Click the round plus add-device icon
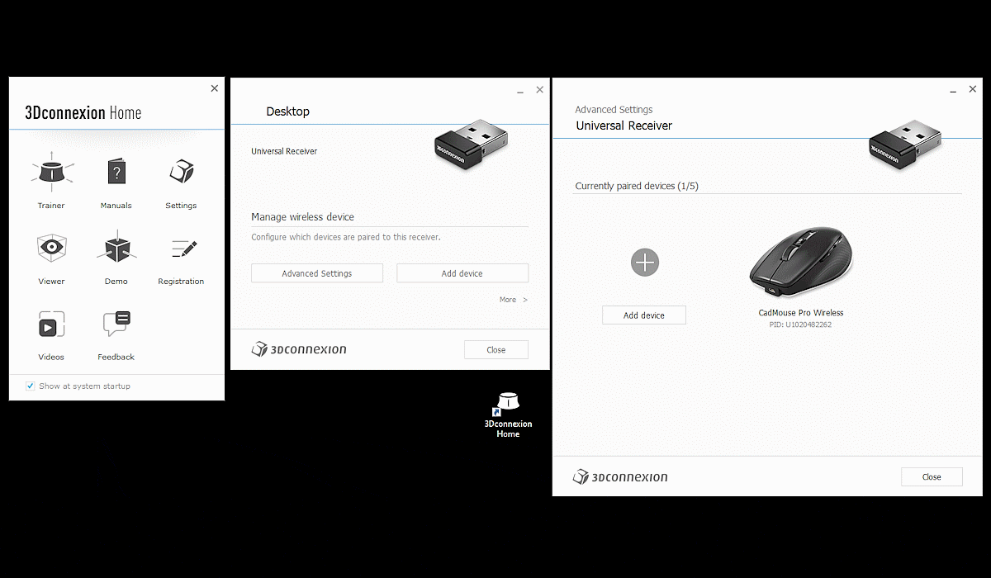Viewport: 991px width, 578px height. pos(644,263)
